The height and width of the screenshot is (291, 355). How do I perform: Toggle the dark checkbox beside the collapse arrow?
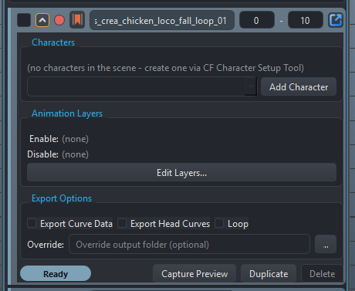tap(24, 20)
